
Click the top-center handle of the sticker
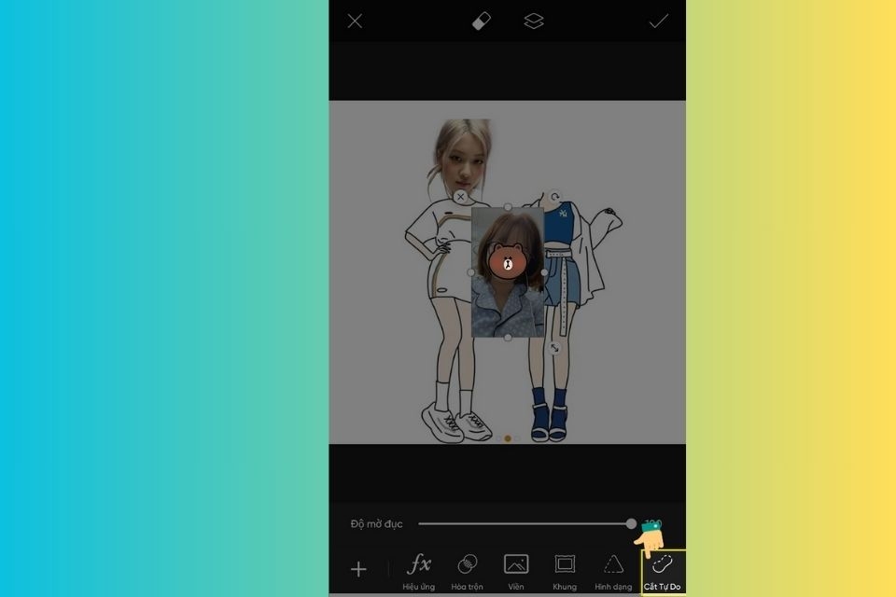pyautogui.click(x=508, y=207)
